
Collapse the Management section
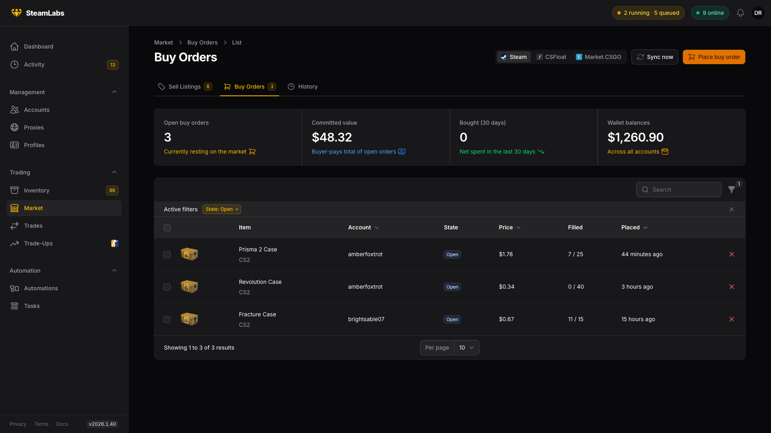[x=114, y=92]
